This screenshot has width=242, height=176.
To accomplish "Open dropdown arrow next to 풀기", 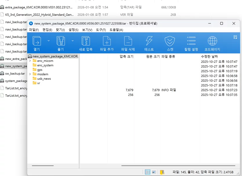I will (x=72, y=41).
